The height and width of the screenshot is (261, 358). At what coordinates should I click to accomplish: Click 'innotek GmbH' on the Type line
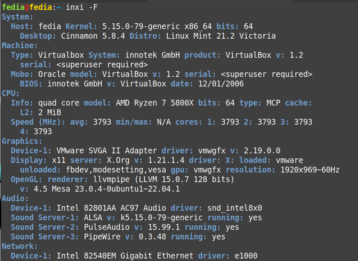point(152,55)
